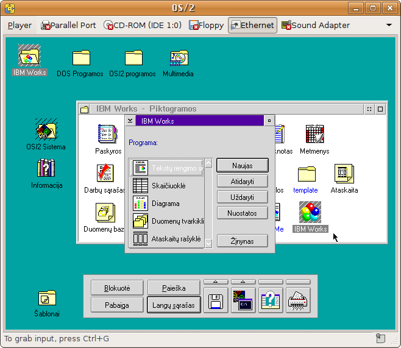Click OS/2 VMware window title icon
This screenshot has height=348, width=401.
(10, 8)
